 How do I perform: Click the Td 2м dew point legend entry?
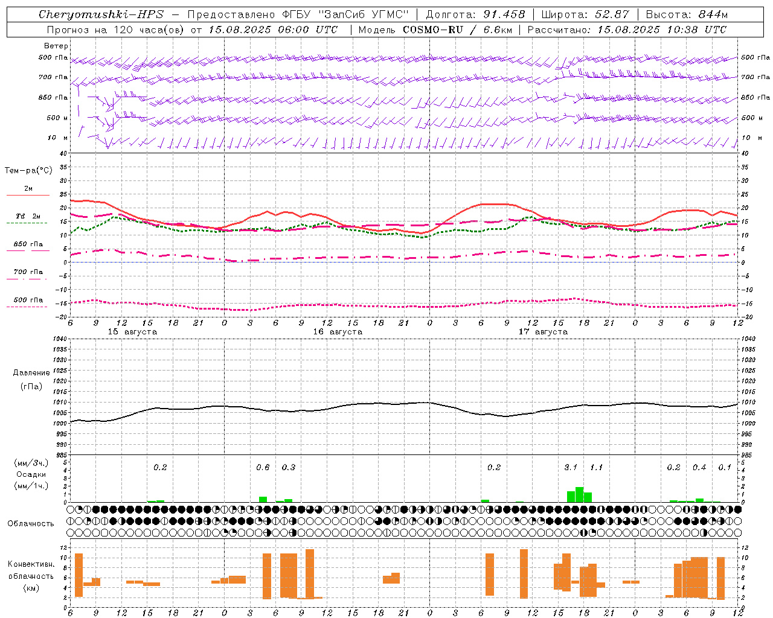click(28, 216)
